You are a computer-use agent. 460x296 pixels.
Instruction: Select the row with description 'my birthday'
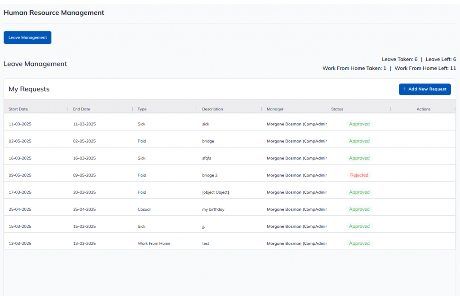tap(213, 209)
